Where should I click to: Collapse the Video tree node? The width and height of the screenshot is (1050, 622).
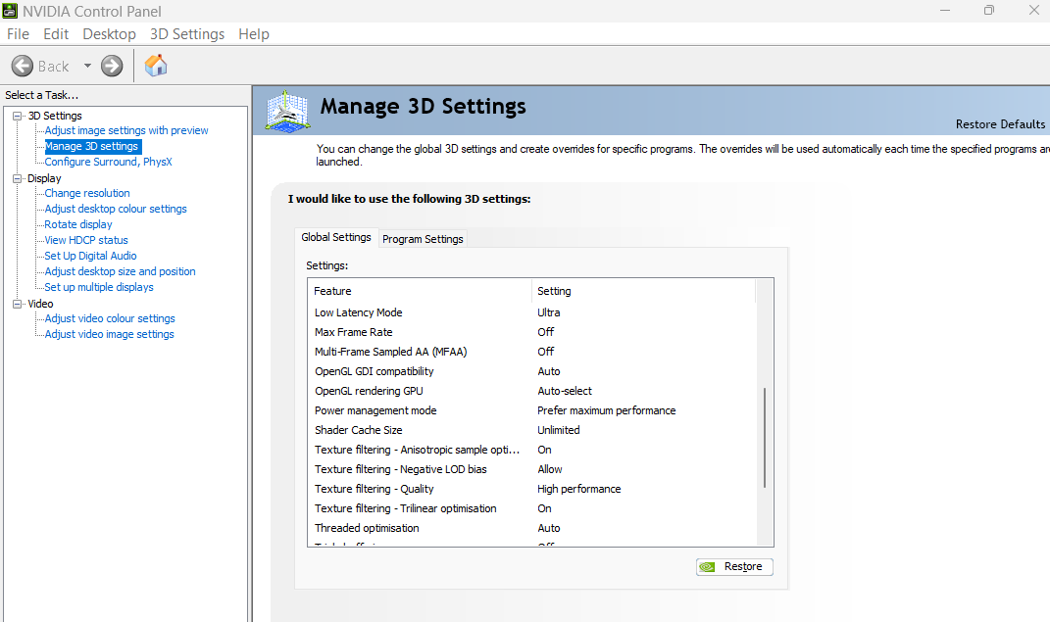coord(18,304)
